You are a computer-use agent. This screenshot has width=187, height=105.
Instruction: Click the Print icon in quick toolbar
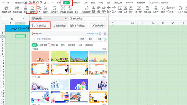tap(37, 3)
